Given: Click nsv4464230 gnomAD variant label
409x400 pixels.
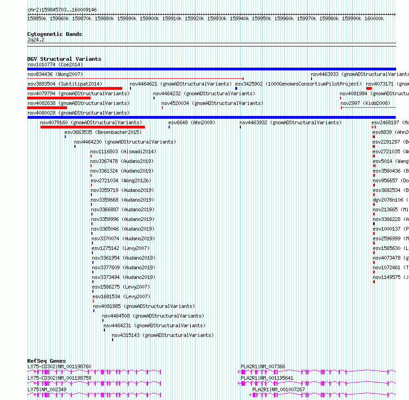Looking at the screenshot, I should click(x=125, y=142).
